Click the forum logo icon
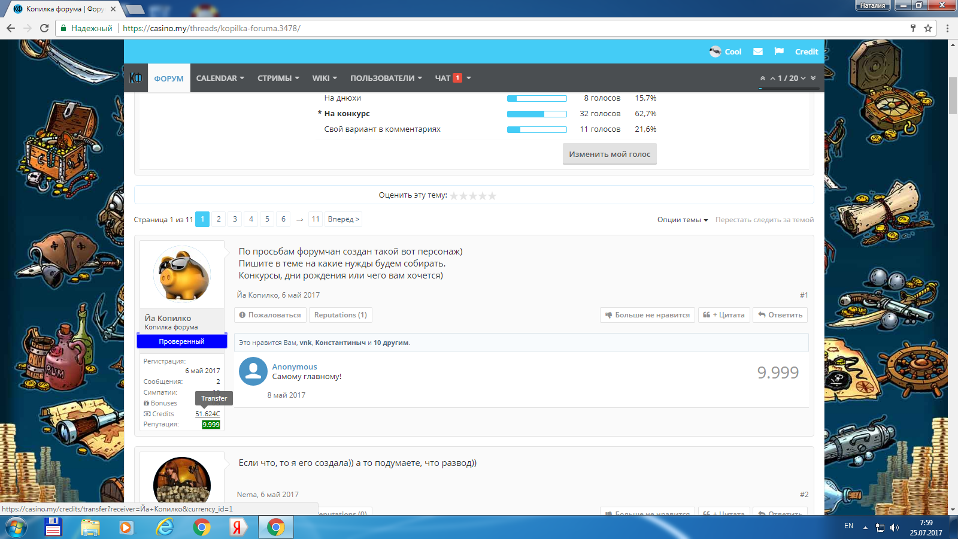The image size is (958, 539). (136, 78)
